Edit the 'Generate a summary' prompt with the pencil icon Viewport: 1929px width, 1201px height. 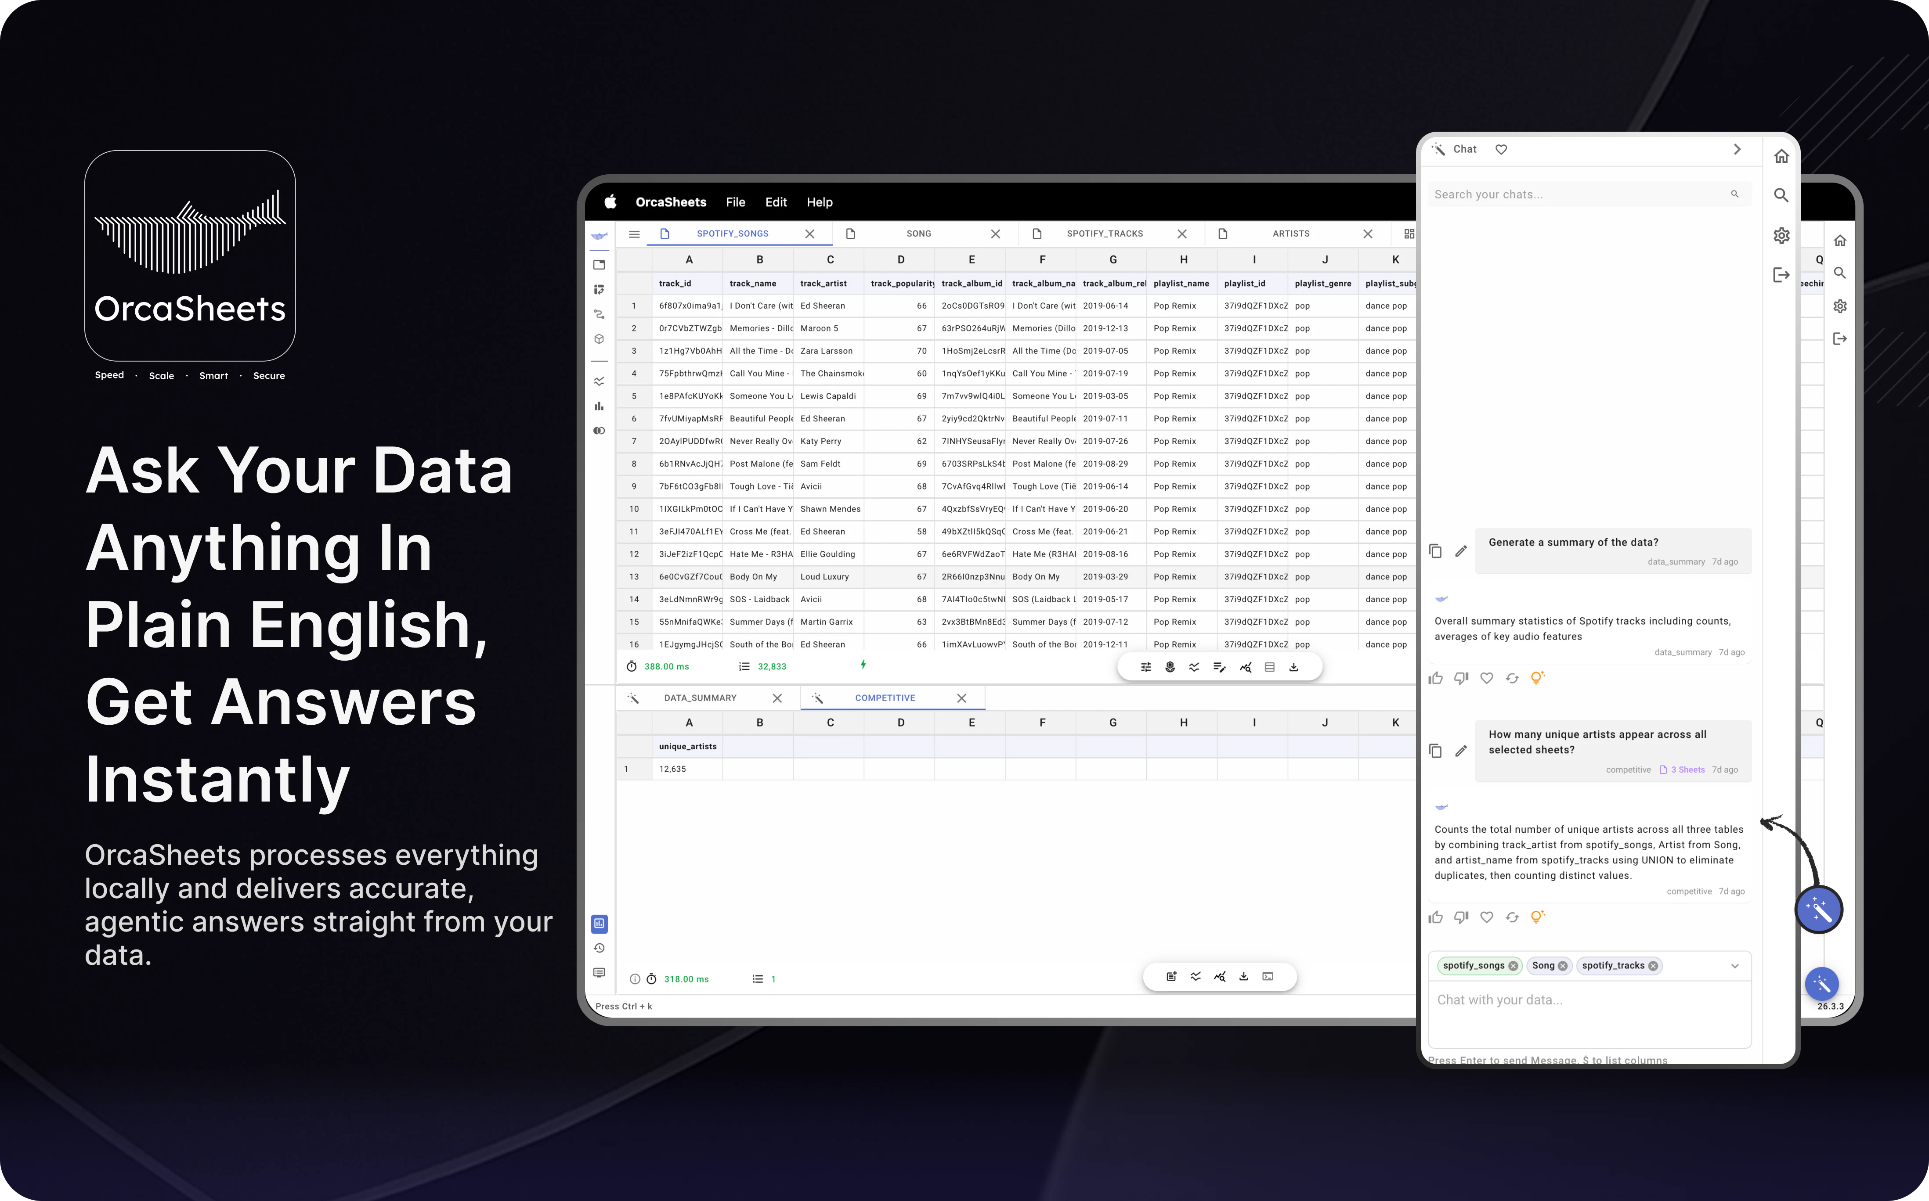coord(1461,551)
